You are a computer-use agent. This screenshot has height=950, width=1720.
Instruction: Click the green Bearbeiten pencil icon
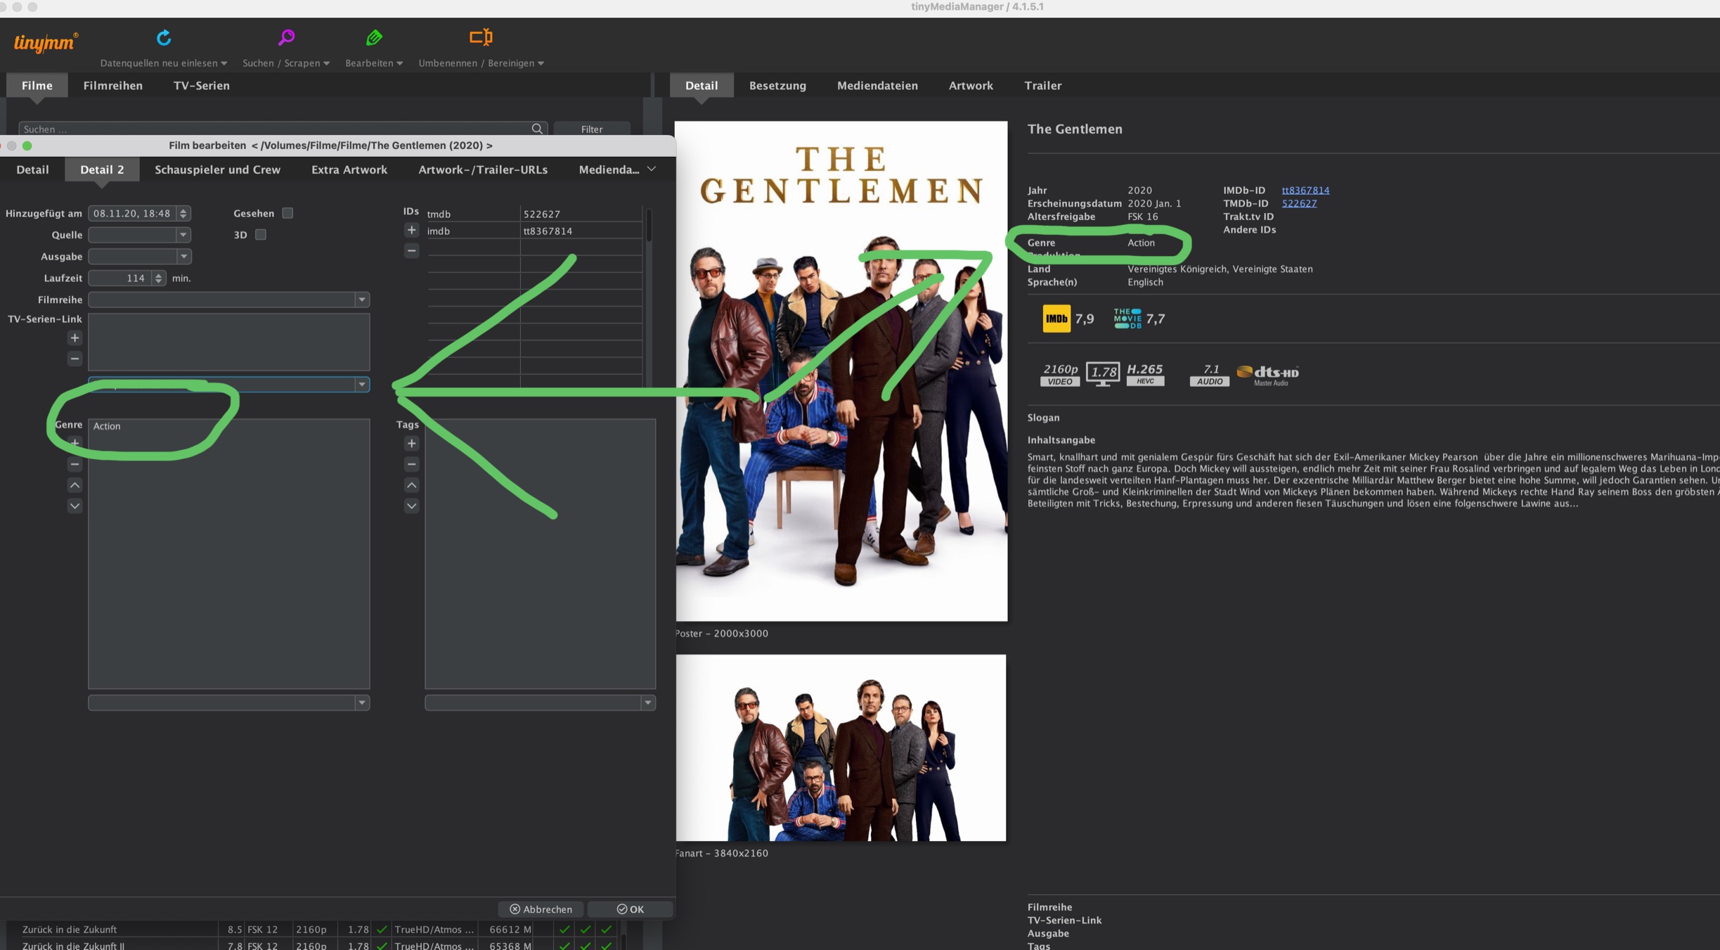[x=374, y=38]
